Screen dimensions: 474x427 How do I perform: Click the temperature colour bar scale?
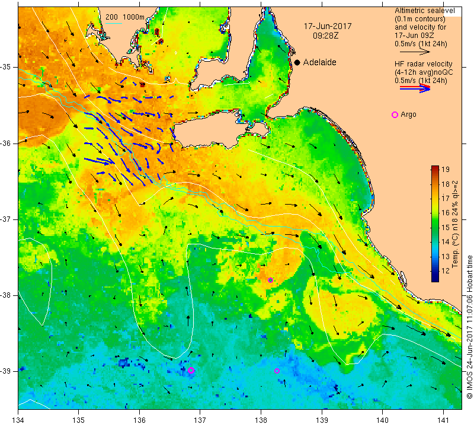click(435, 224)
